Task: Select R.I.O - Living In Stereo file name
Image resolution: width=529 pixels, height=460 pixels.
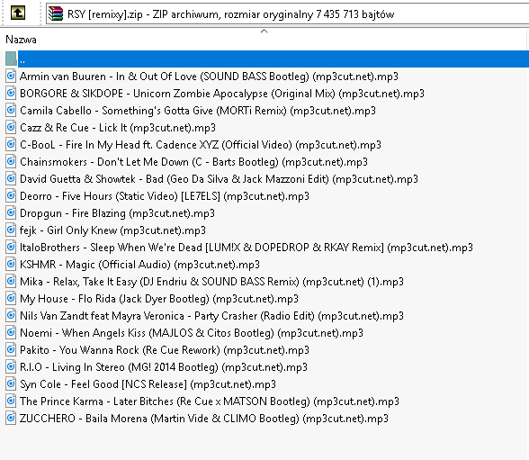Action: pyautogui.click(x=164, y=367)
